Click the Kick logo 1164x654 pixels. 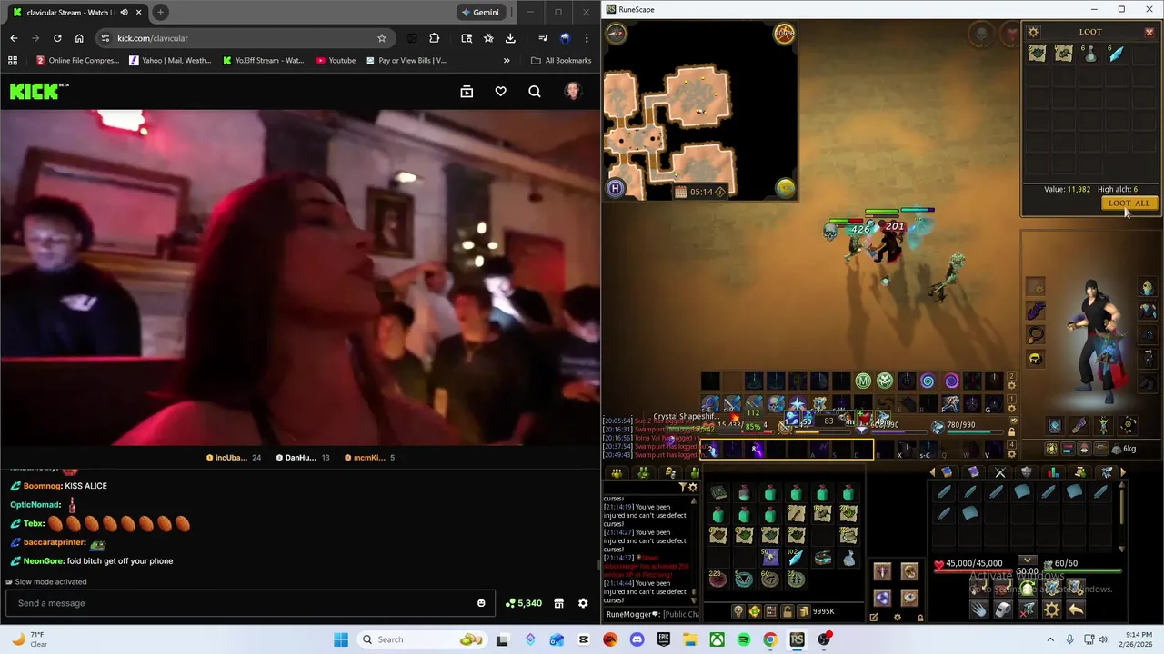[x=39, y=91]
